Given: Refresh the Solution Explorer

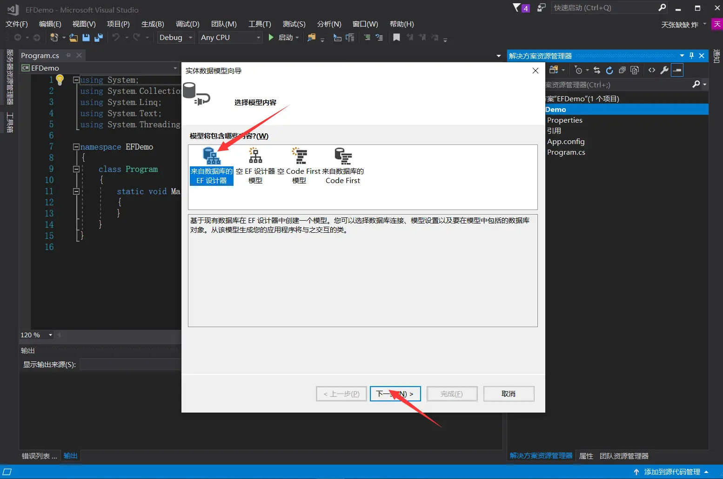Looking at the screenshot, I should 609,70.
